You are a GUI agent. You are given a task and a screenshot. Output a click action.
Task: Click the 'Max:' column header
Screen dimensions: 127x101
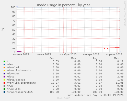[x=117, y=58]
